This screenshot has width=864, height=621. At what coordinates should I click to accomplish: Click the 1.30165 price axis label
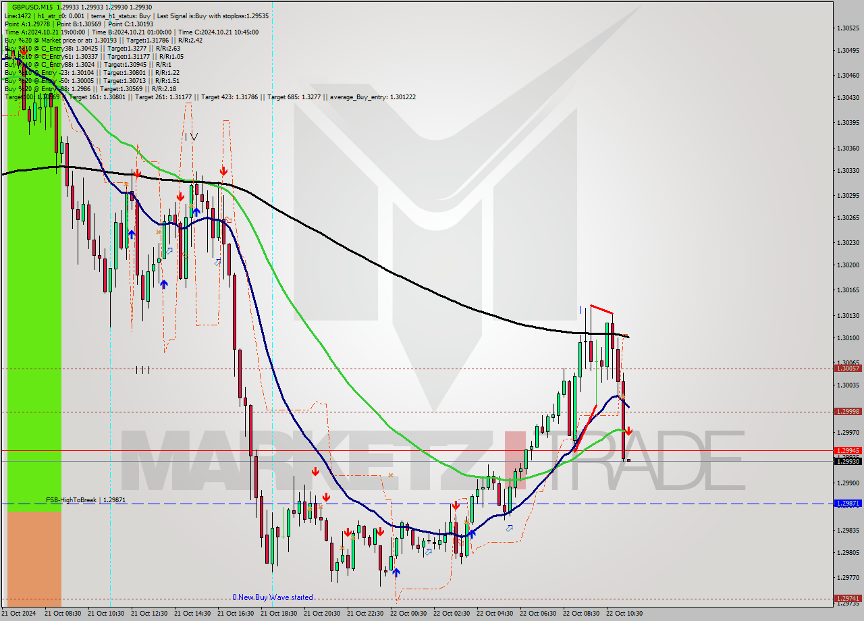848,290
